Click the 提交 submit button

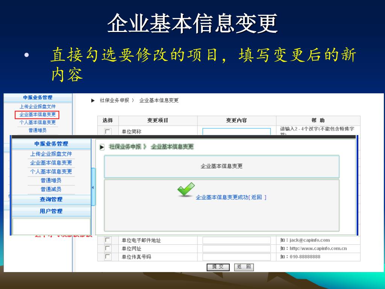click(218, 267)
